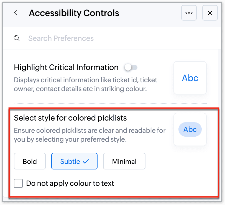Click the back arrow icon
225x205 pixels.
click(x=16, y=13)
